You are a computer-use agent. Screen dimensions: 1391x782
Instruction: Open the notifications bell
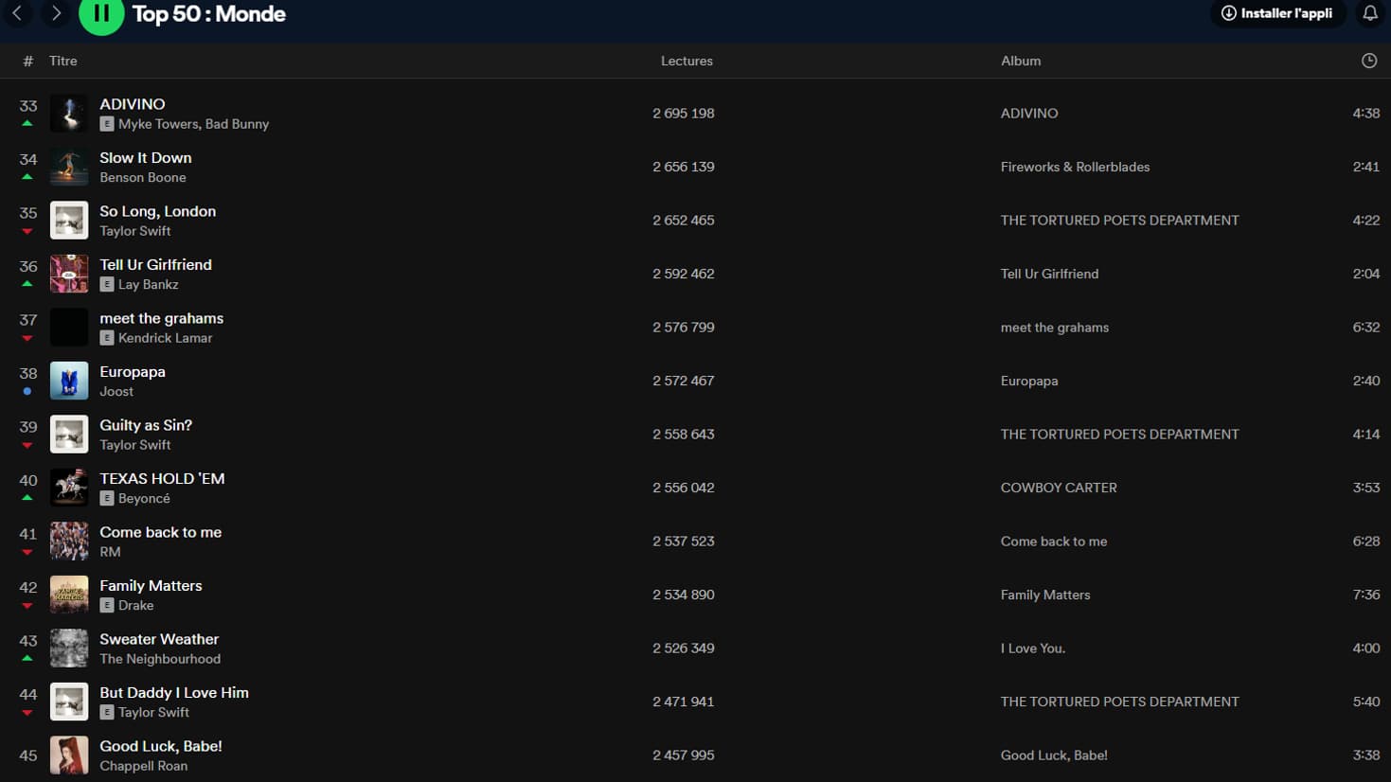coord(1370,13)
